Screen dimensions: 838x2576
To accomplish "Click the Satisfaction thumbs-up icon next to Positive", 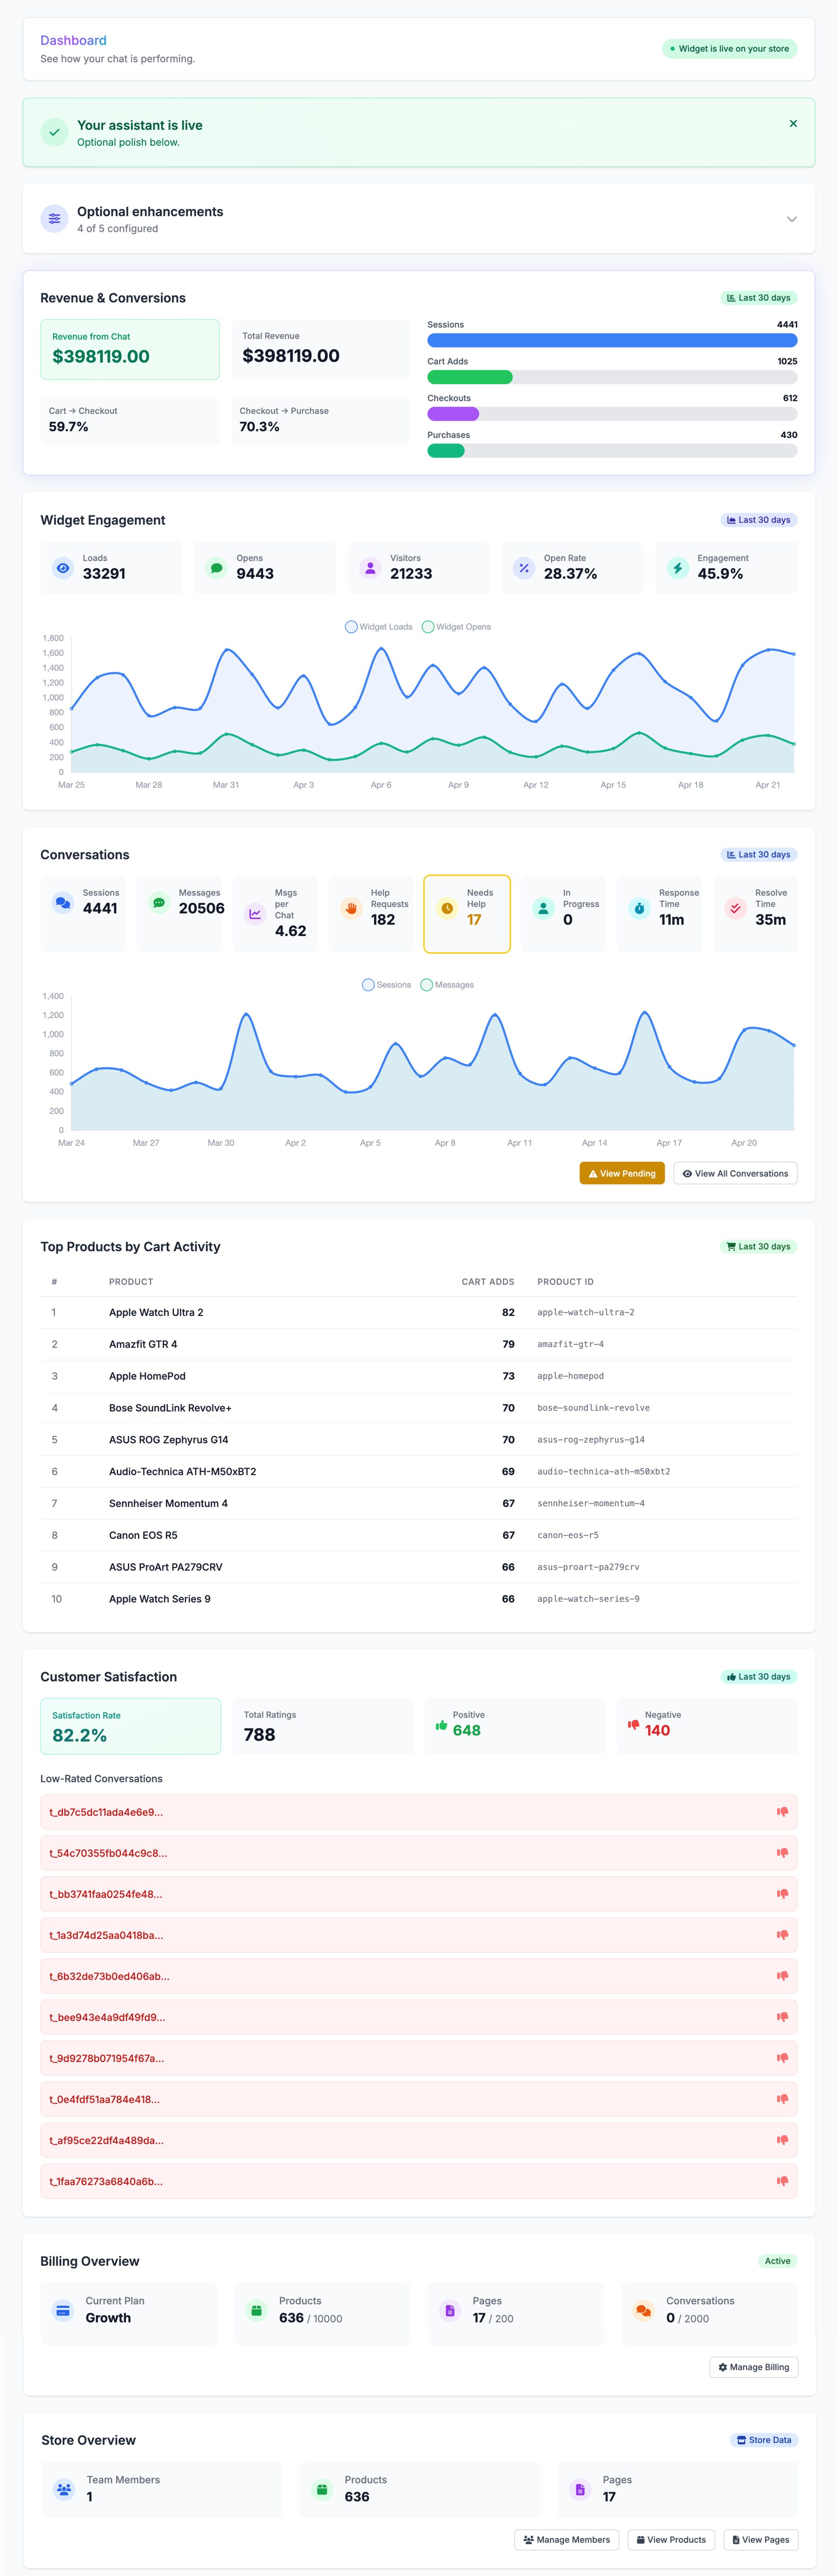I will pos(441,1725).
